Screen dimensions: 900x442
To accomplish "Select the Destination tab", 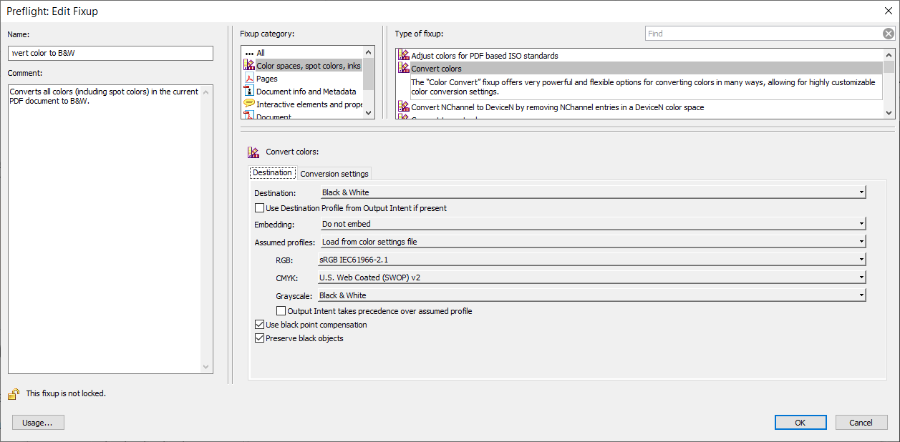I will click(x=272, y=173).
